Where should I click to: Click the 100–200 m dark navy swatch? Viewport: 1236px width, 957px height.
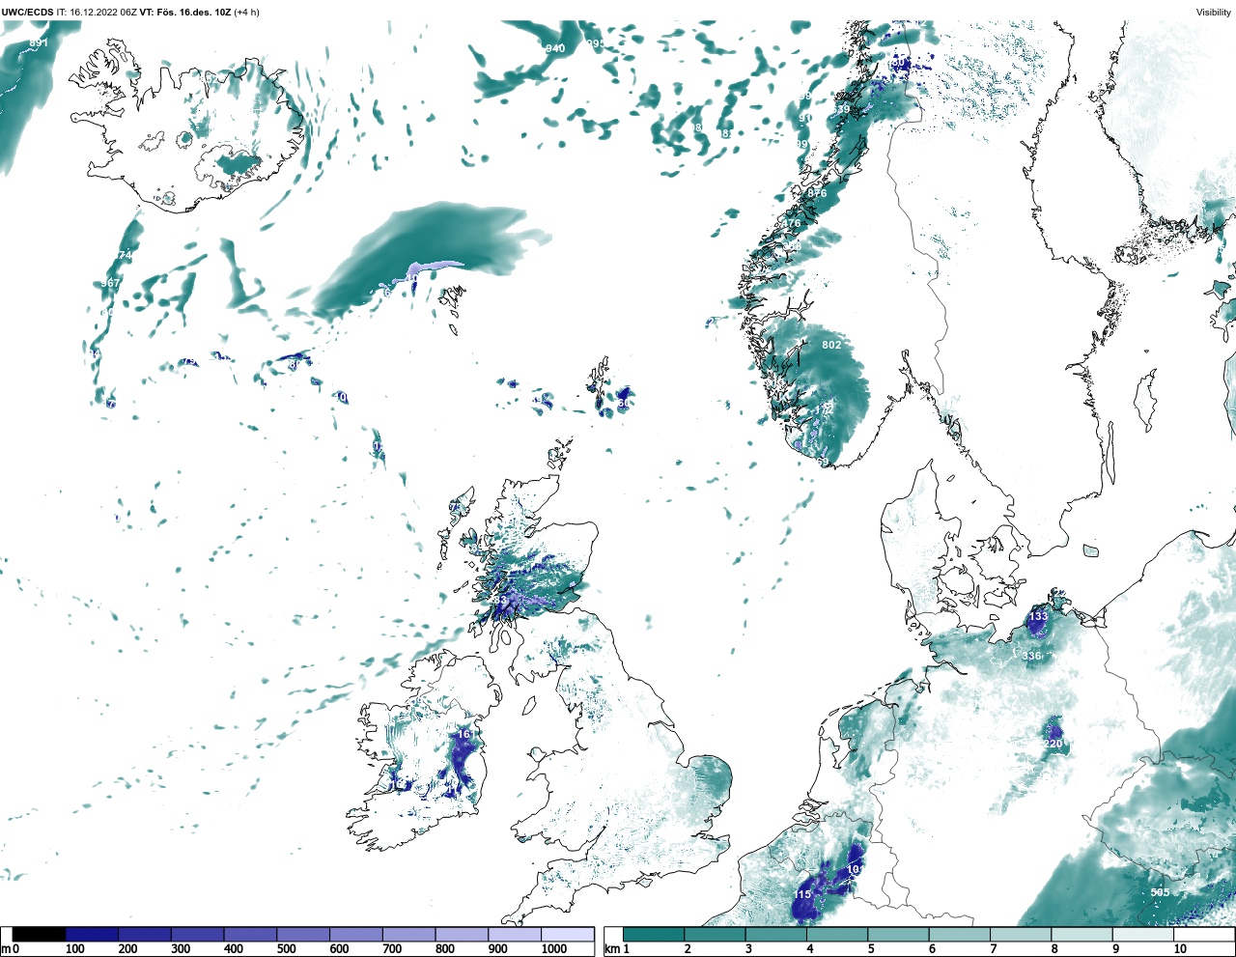click(93, 935)
